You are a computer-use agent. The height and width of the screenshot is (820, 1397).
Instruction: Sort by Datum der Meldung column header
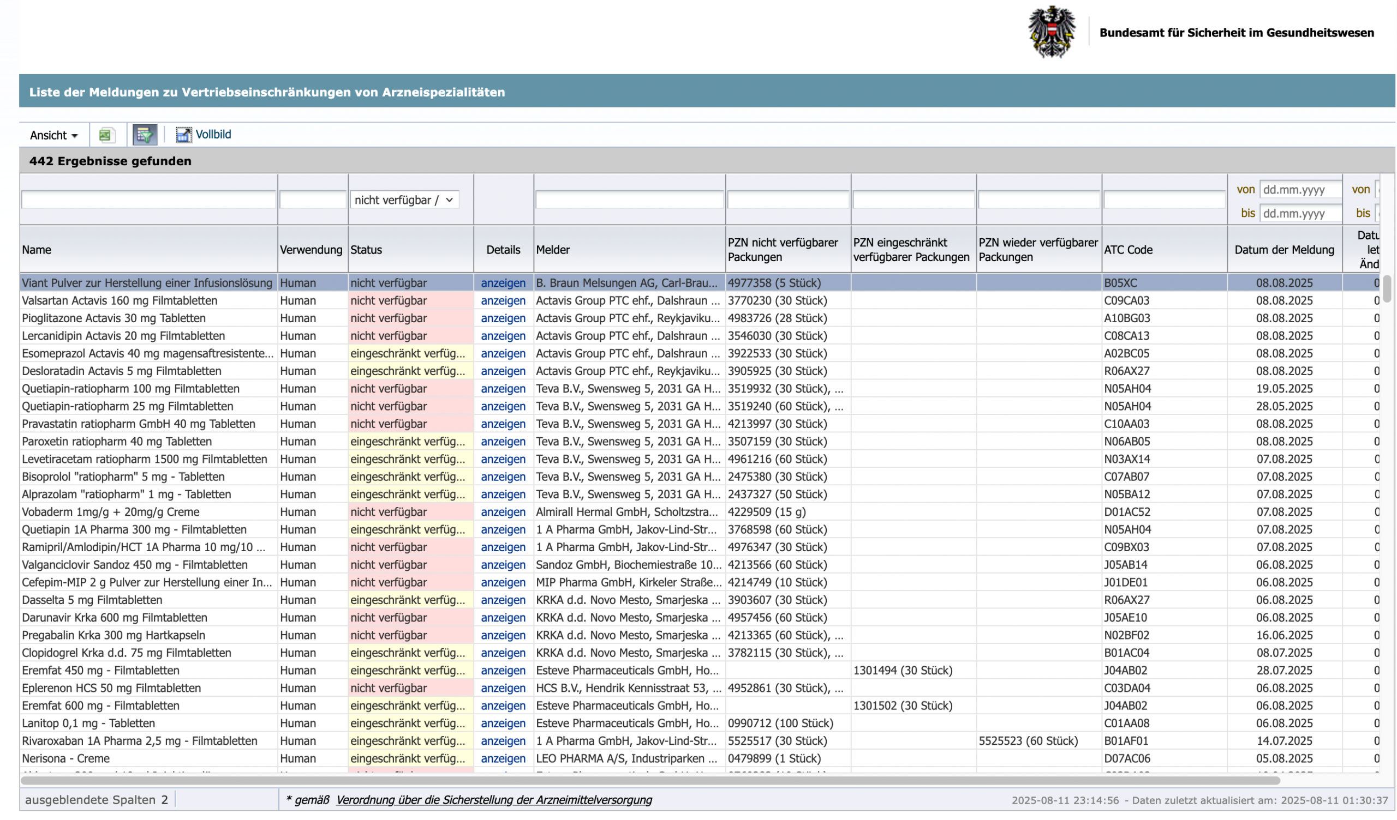click(1285, 250)
